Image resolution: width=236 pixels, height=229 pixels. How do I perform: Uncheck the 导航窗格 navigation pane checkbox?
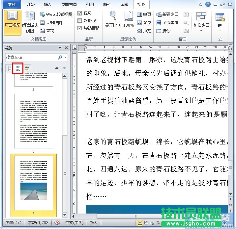point(80,28)
